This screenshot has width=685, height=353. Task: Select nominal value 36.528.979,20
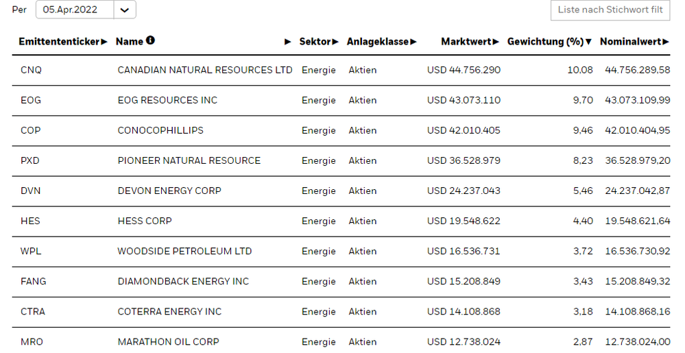click(638, 160)
